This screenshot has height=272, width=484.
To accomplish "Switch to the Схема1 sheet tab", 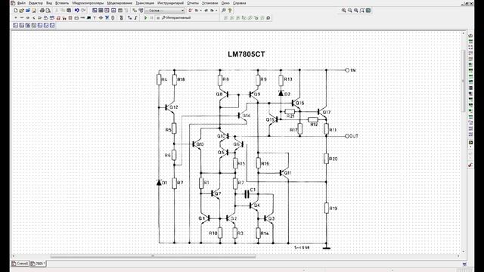I will tap(20, 264).
